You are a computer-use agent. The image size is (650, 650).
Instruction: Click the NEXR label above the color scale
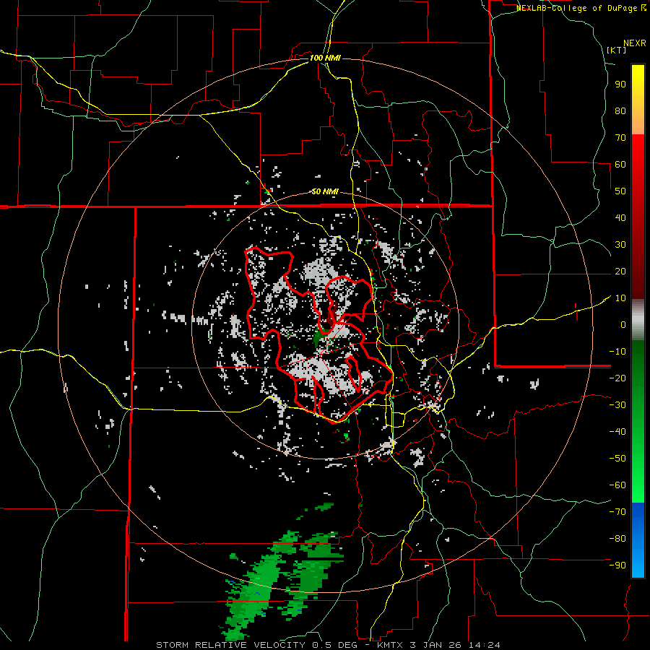click(x=635, y=43)
